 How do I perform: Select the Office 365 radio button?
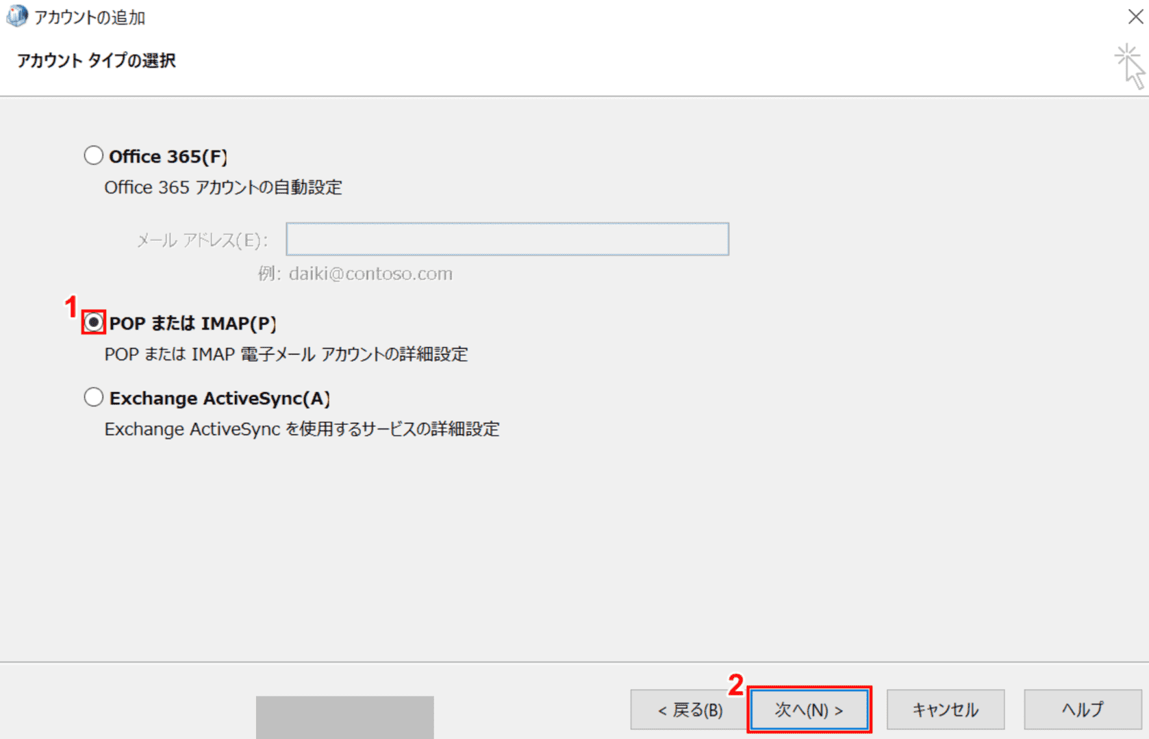94,155
